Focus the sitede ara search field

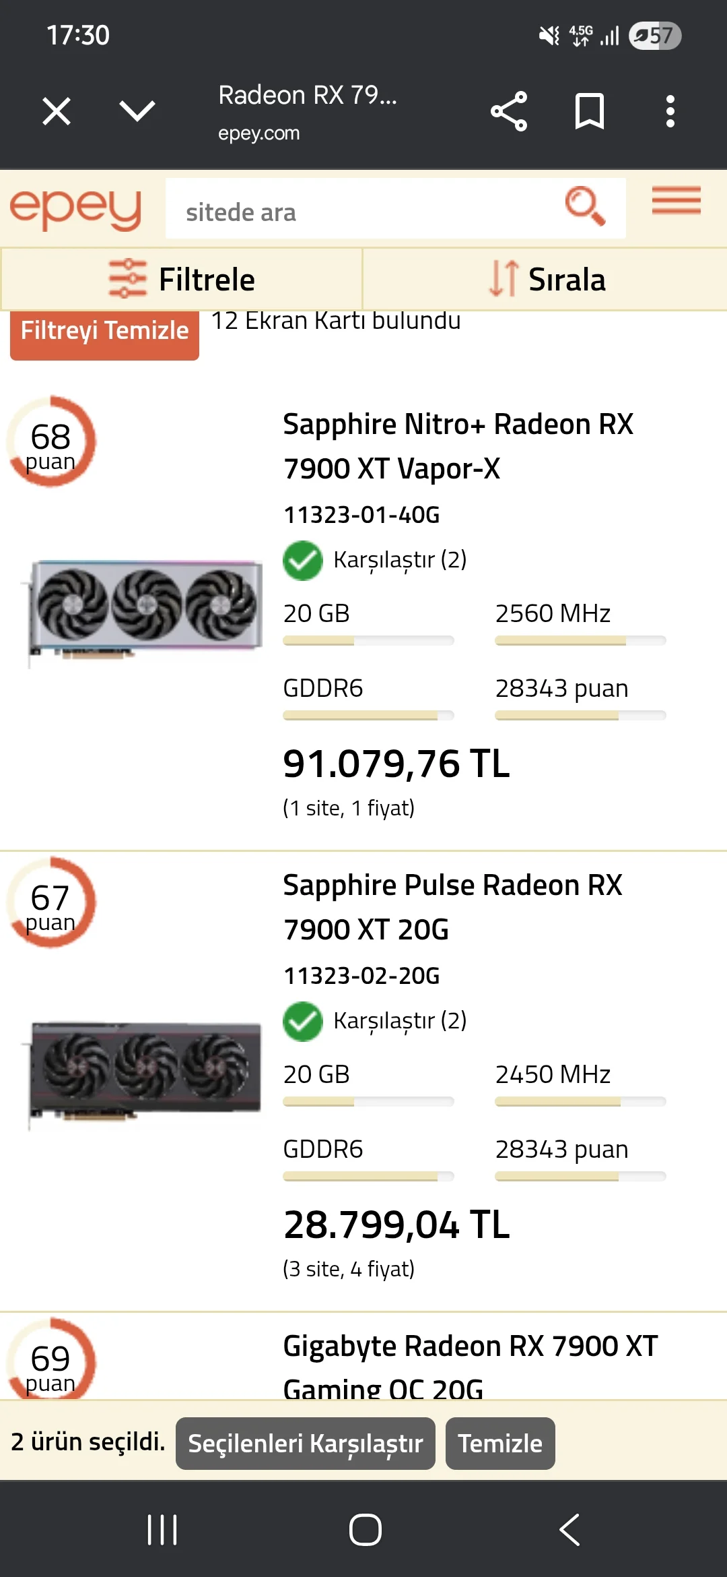[363, 212]
